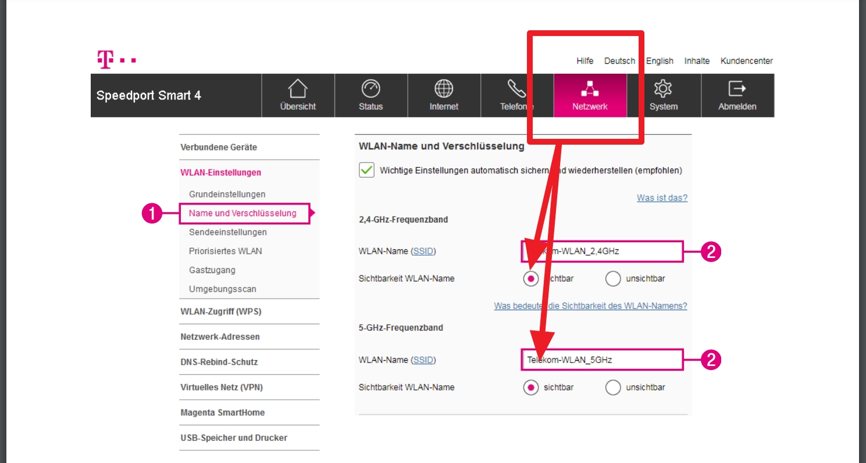Toggle automatic settings backup checkbox
866x463 pixels.
pos(366,170)
